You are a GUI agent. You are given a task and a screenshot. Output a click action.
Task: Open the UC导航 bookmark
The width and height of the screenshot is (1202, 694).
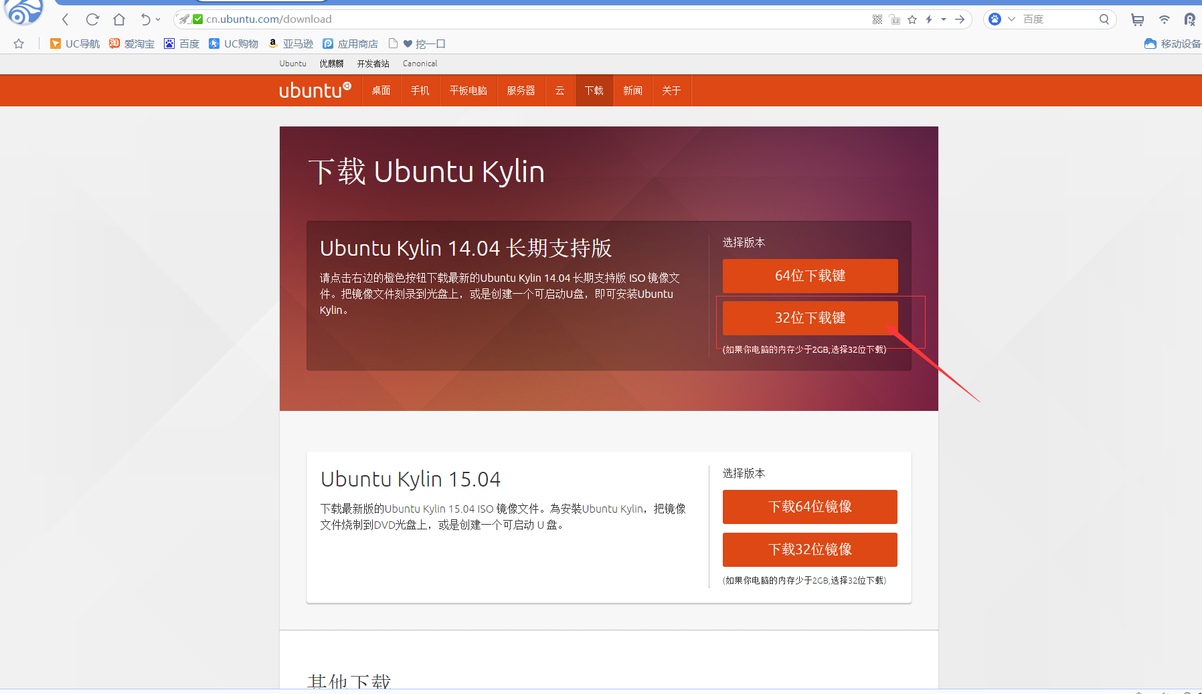(x=75, y=44)
